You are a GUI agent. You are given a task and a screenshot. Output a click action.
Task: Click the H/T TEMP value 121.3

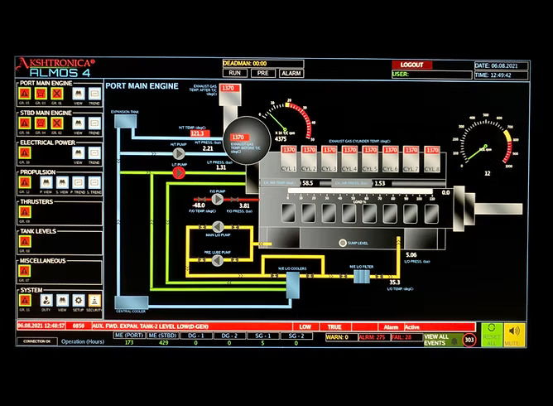coord(200,133)
